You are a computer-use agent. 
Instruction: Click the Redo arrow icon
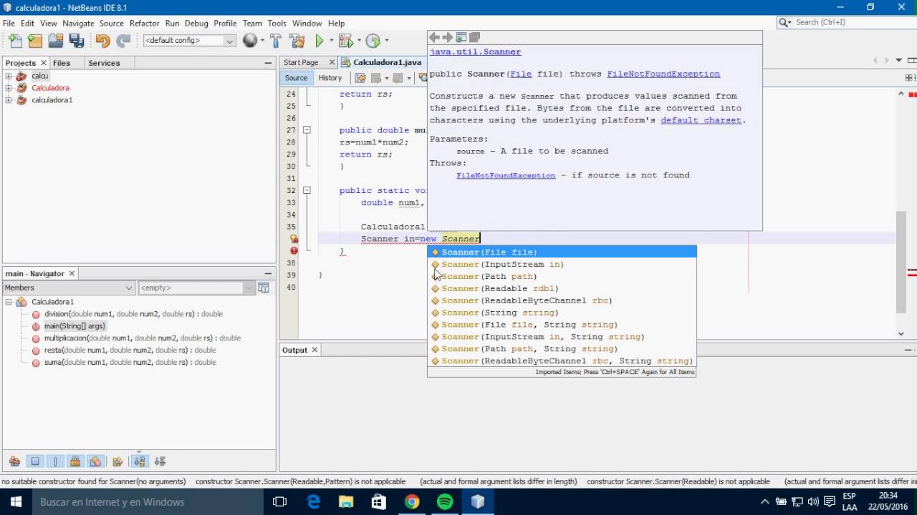[123, 41]
